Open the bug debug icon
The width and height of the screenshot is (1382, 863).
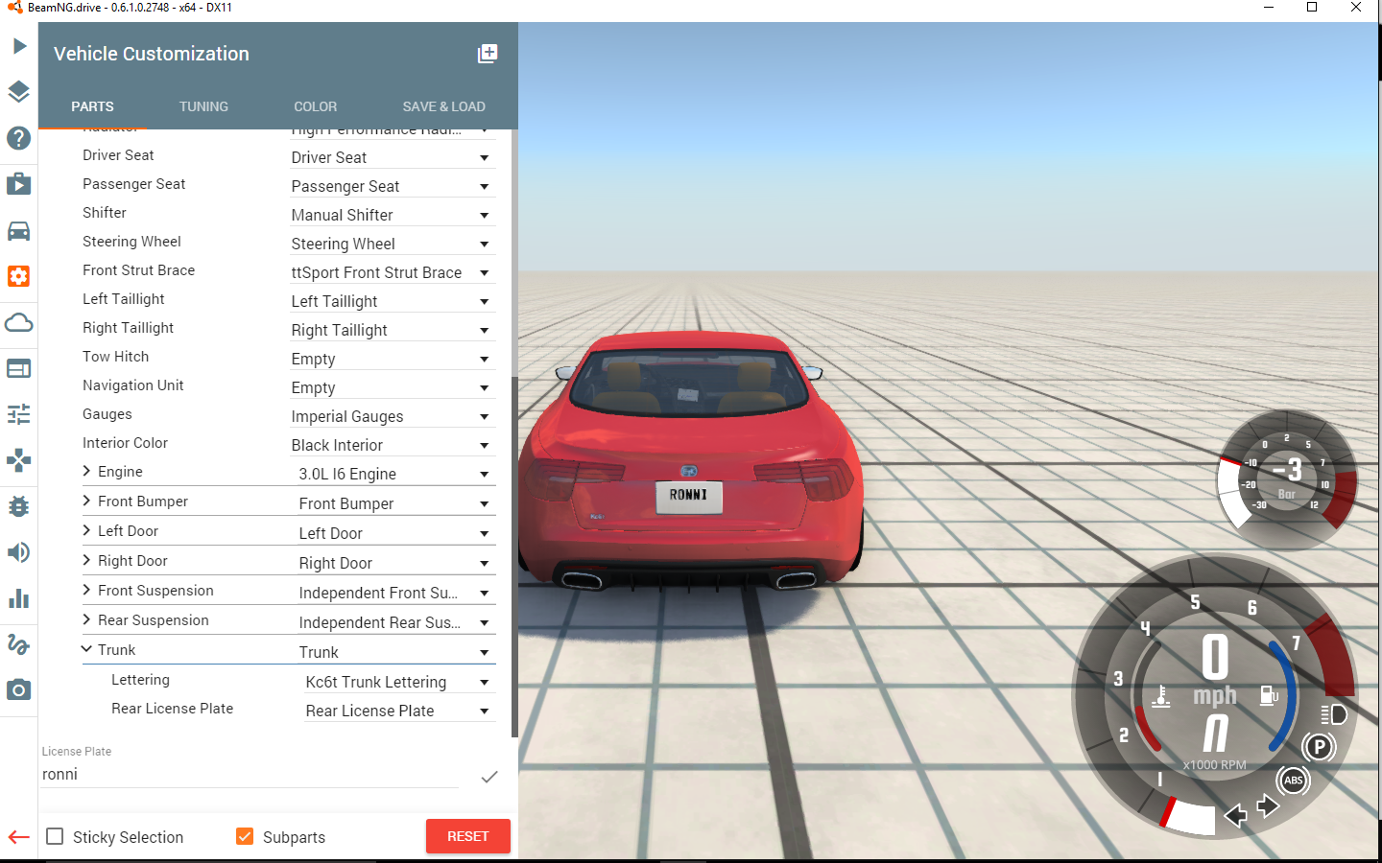(x=19, y=506)
